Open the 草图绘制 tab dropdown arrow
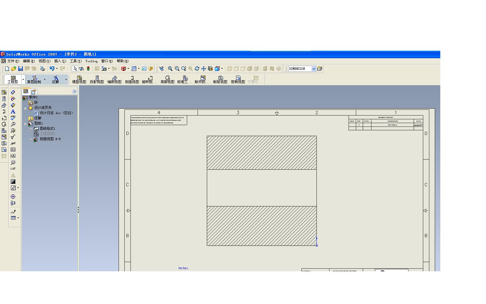Screen dimensions: 486x304 pyautogui.click(x=45, y=80)
